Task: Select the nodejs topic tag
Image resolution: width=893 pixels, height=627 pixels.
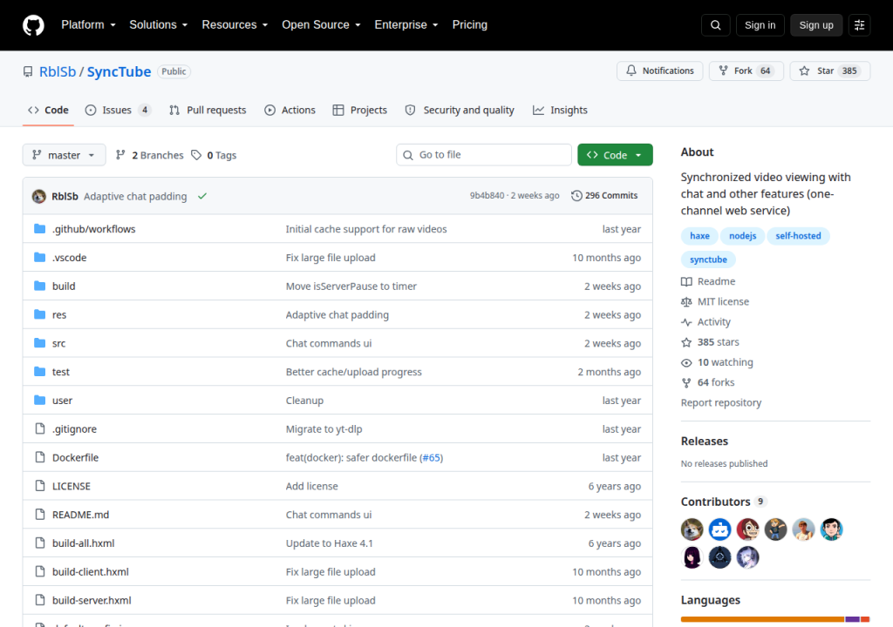Action: [743, 235]
